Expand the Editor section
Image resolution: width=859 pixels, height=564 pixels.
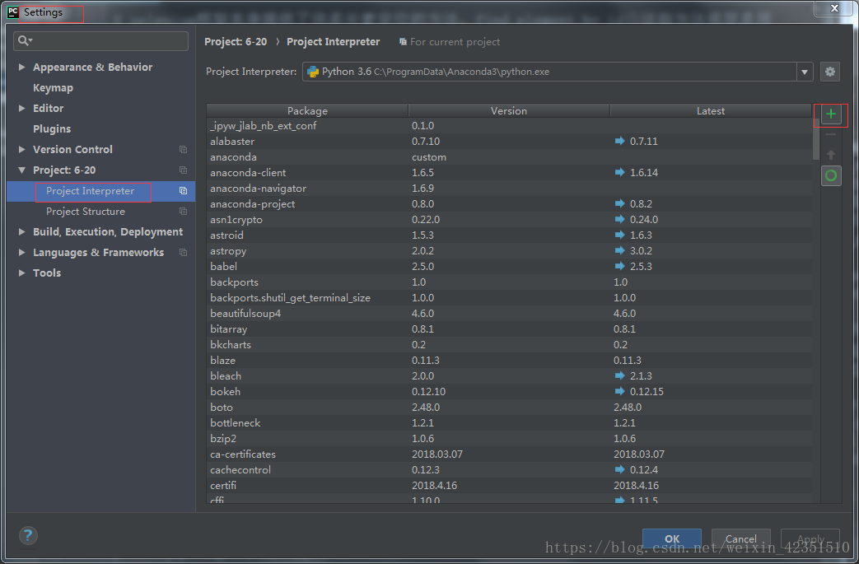22,108
